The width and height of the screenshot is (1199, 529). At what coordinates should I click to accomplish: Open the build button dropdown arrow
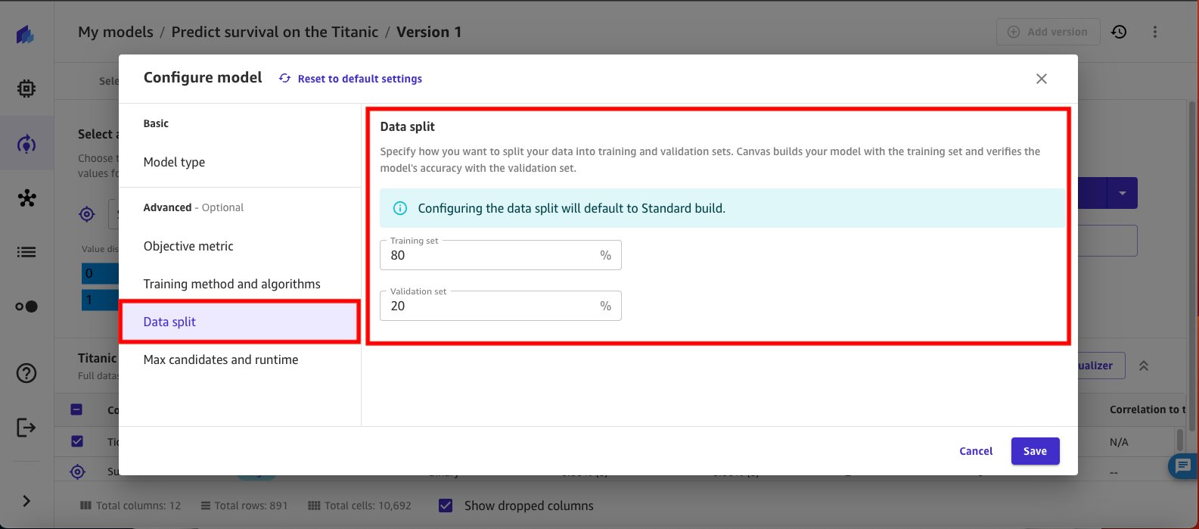[x=1122, y=194]
